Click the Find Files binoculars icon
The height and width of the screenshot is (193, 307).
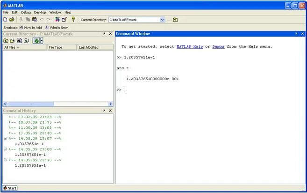[x=19, y=41]
